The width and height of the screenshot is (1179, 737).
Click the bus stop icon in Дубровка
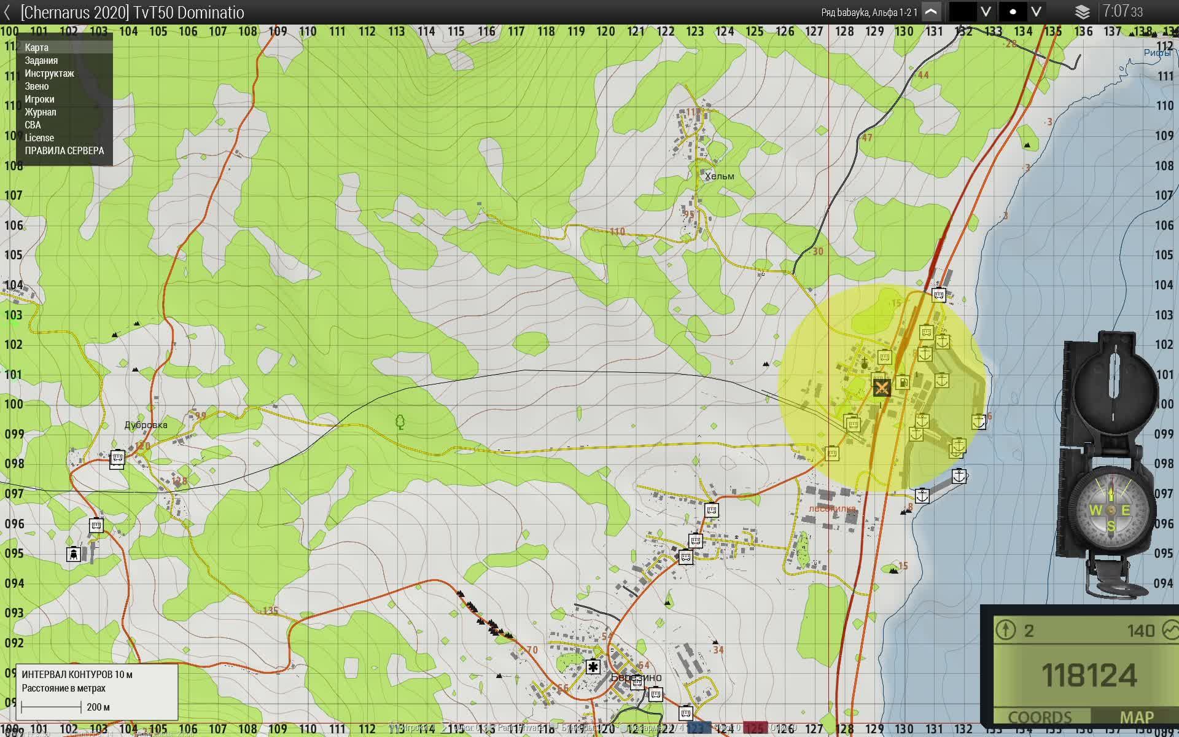[x=117, y=458]
